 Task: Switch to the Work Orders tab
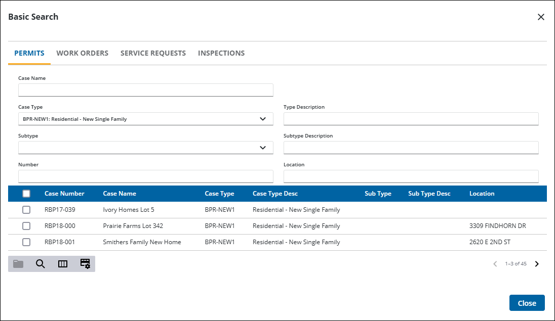83,53
